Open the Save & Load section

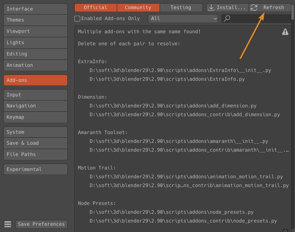tap(35, 143)
